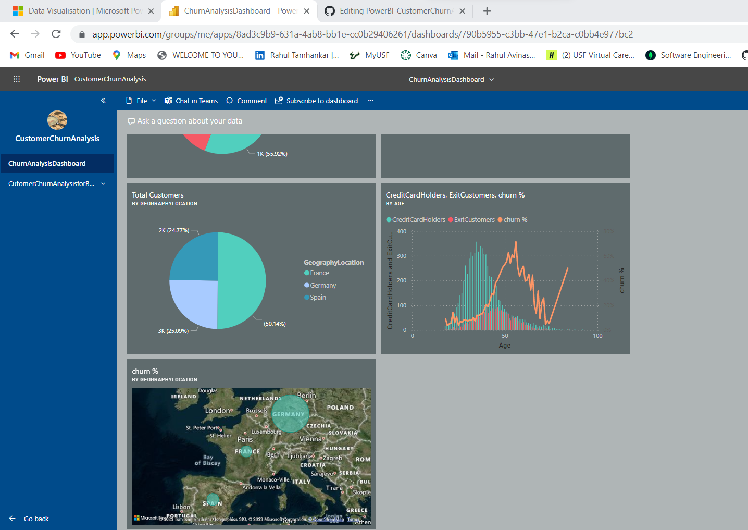Open more options via the ellipsis icon

pyautogui.click(x=370, y=101)
